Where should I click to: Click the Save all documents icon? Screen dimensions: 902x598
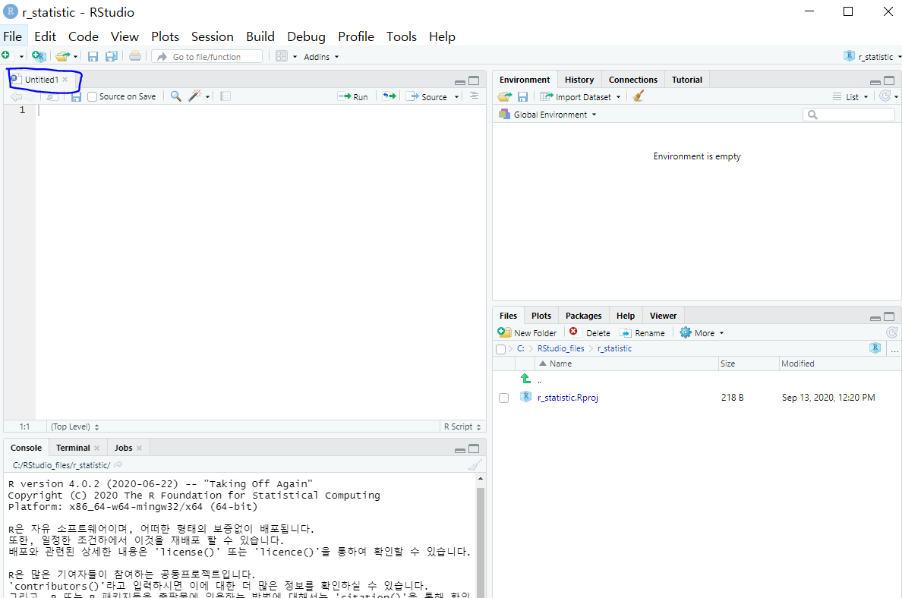click(x=112, y=55)
